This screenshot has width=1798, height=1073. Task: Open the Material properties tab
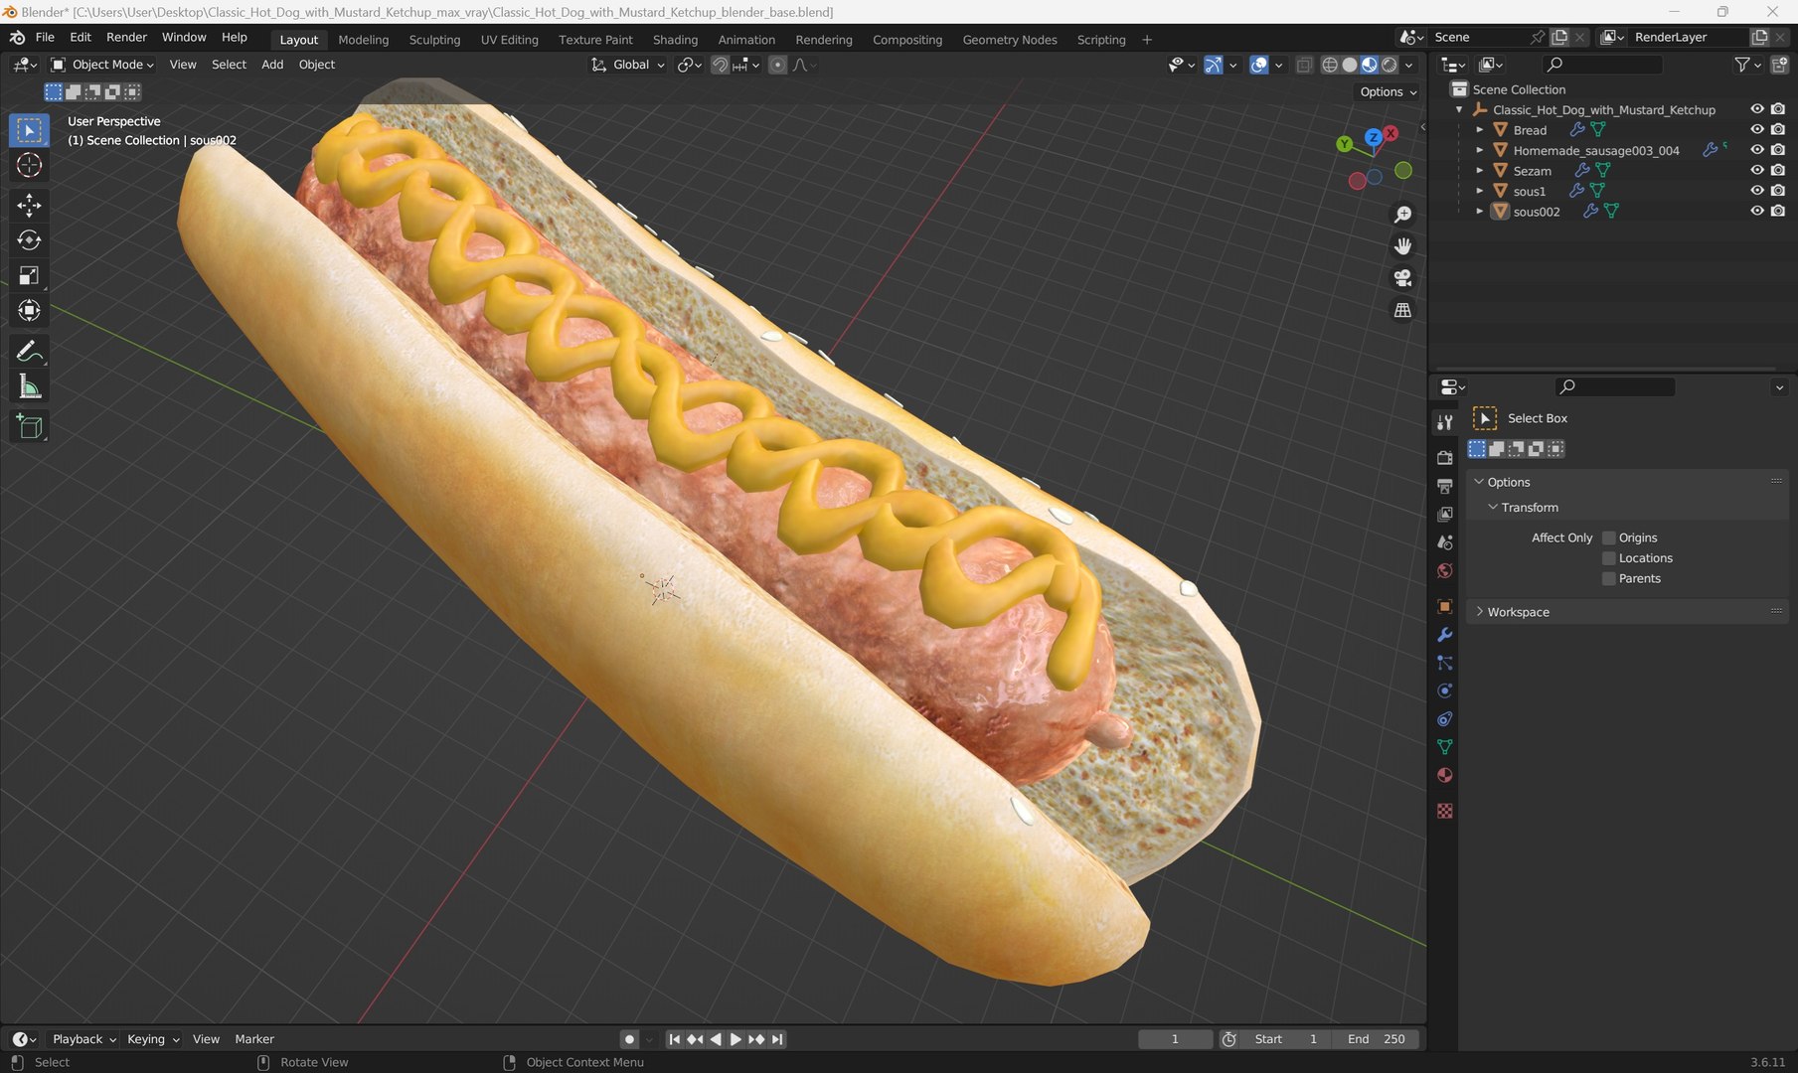coord(1444,775)
